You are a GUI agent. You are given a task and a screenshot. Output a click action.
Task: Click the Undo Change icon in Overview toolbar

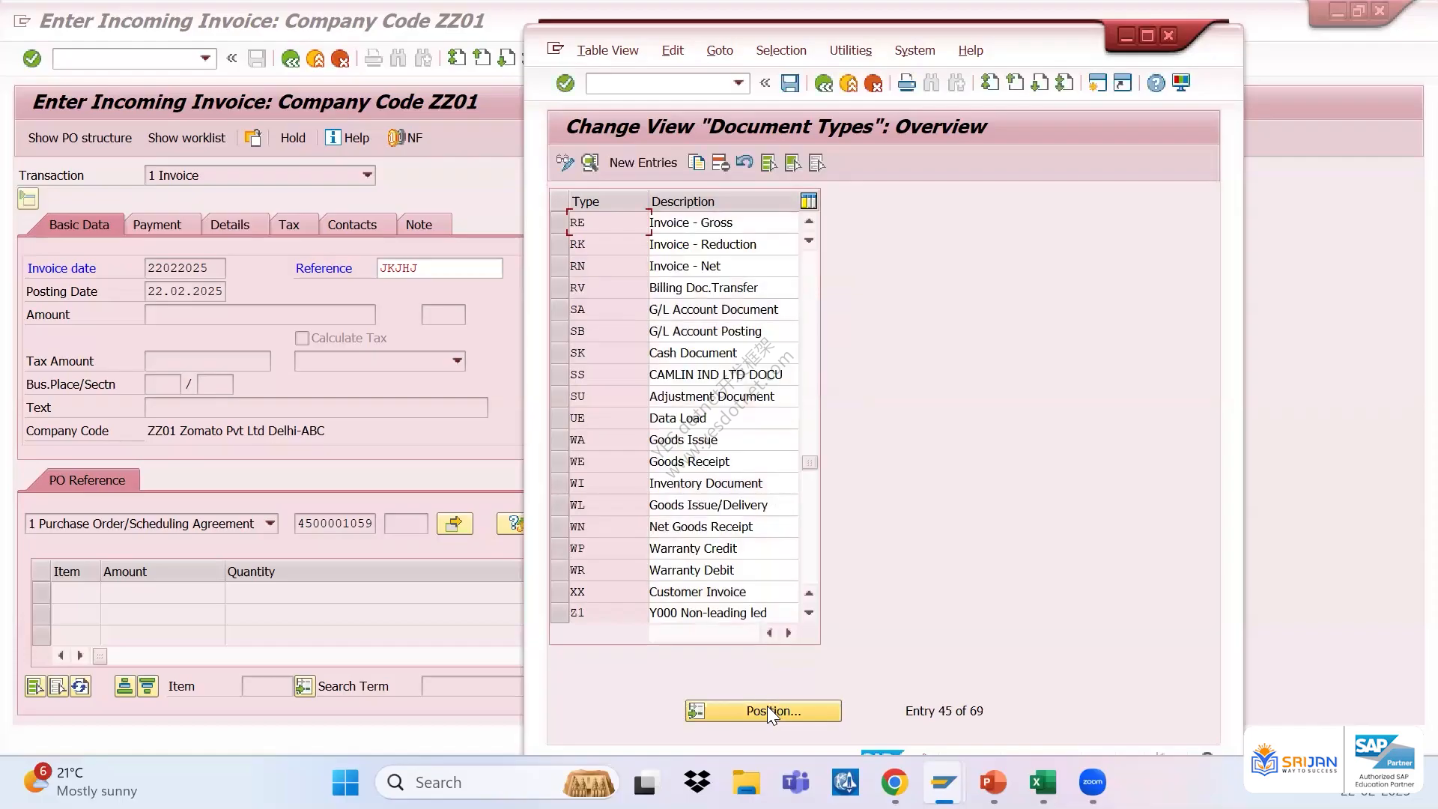pyautogui.click(x=744, y=163)
